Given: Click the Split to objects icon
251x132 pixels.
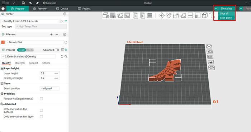Looking at the screenshot, I should [x=136, y=15].
